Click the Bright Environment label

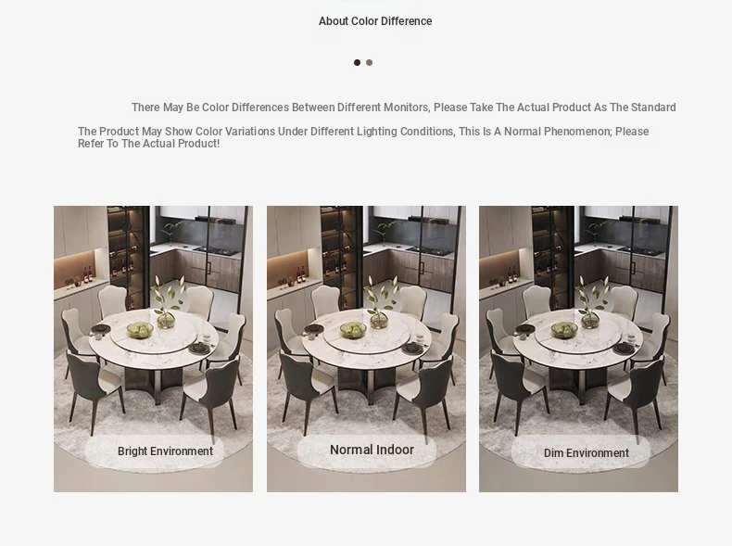click(165, 451)
